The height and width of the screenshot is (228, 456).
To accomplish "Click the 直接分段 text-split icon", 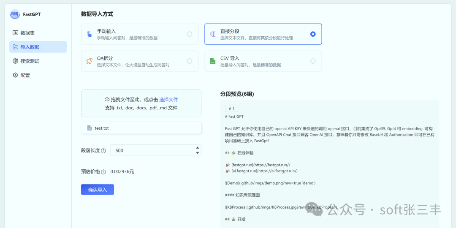I will [212, 34].
